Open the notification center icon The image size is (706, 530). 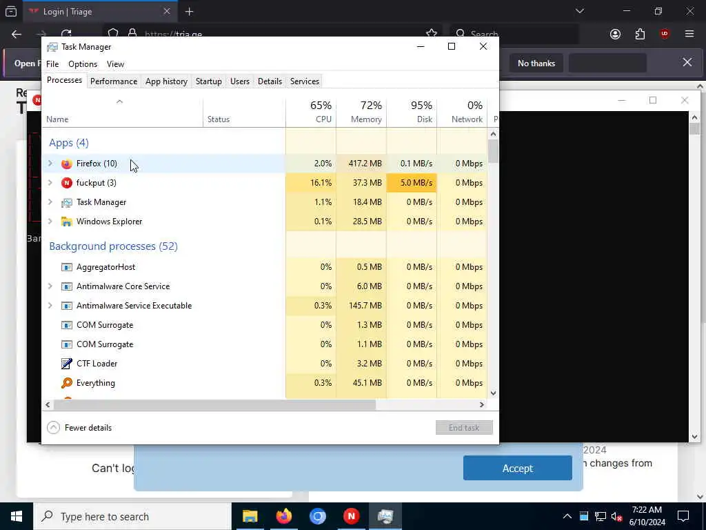pyautogui.click(x=683, y=516)
